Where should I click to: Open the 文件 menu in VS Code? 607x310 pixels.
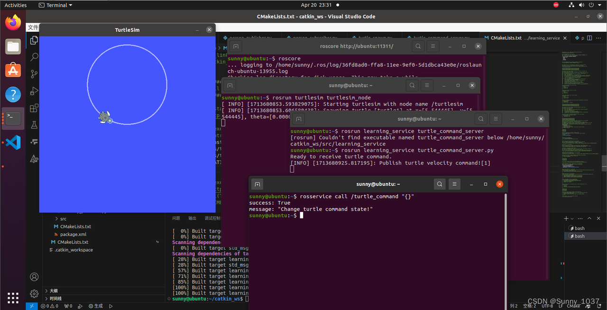pos(33,27)
